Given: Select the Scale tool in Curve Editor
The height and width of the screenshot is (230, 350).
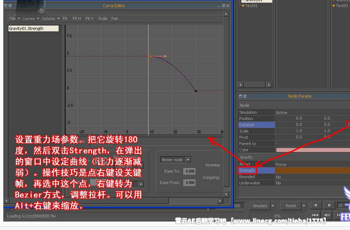Looking at the screenshot, I should click(103, 18).
